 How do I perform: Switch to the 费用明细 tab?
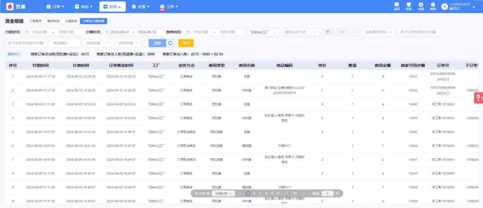(53, 21)
